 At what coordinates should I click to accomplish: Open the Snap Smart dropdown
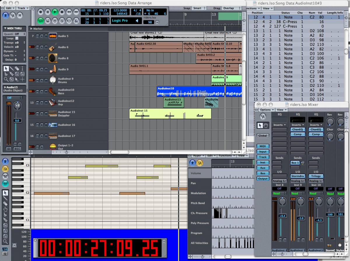(199, 8)
